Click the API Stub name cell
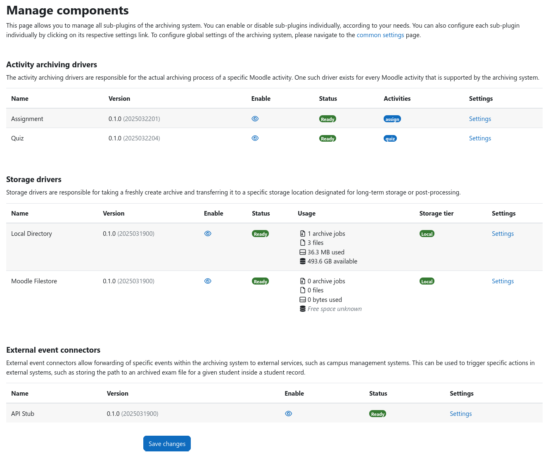Viewport: 548px width, 458px height. click(23, 414)
